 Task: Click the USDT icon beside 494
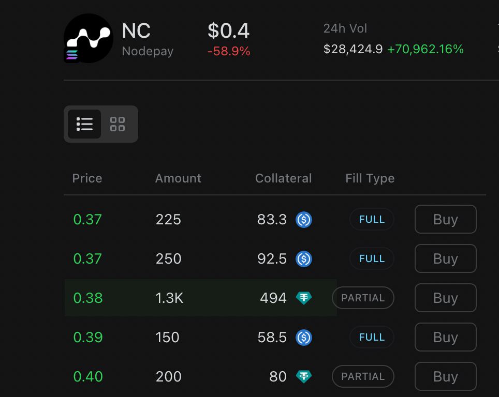pyautogui.click(x=304, y=298)
